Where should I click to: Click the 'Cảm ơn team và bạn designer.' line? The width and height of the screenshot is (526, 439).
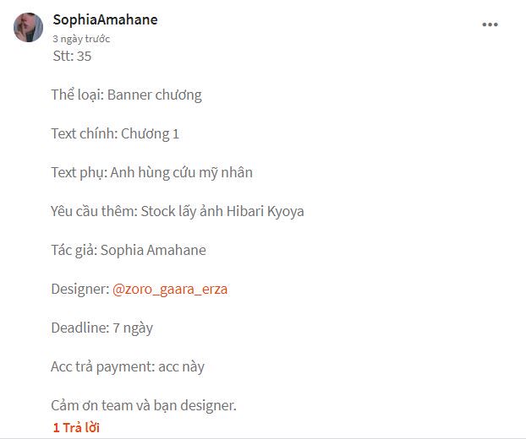coord(144,405)
